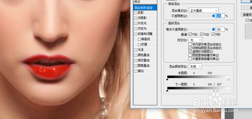Viewport: 252px width, 119px height.
Task: Check 图层蒙版隐藏效果 option
Action: click(190, 55)
